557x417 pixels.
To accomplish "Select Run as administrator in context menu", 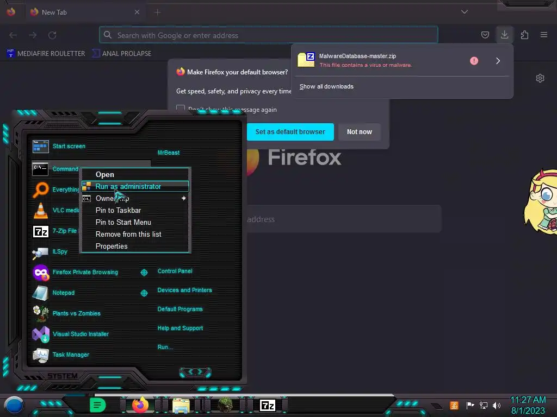I will (x=135, y=186).
